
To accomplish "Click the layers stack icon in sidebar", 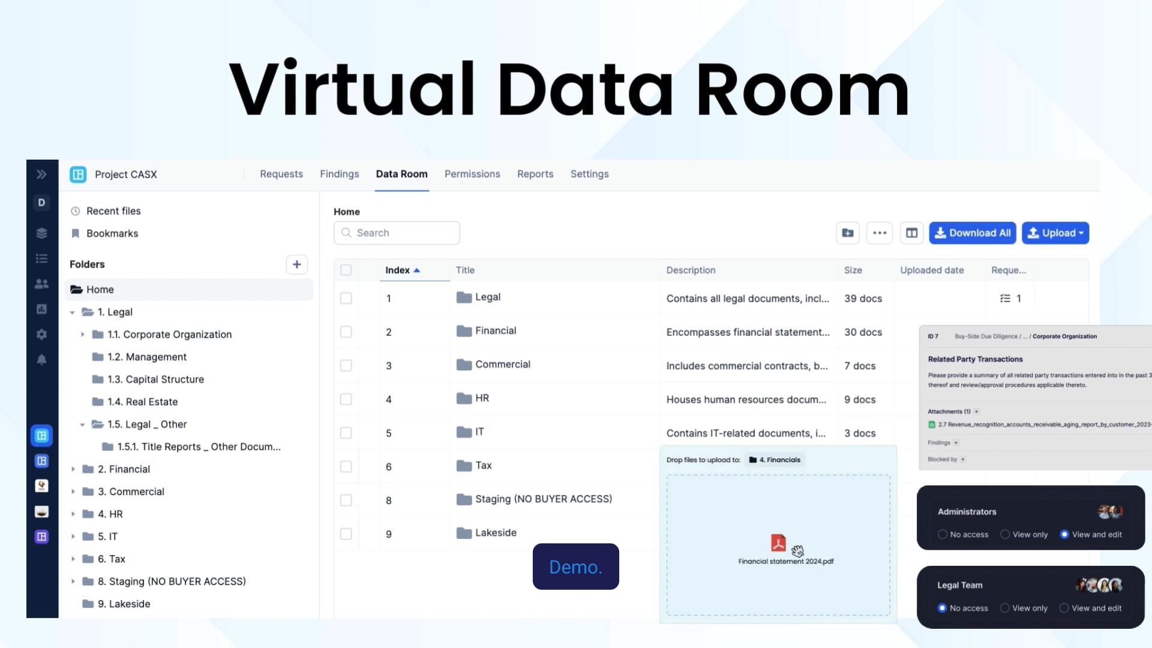I will click(x=41, y=233).
